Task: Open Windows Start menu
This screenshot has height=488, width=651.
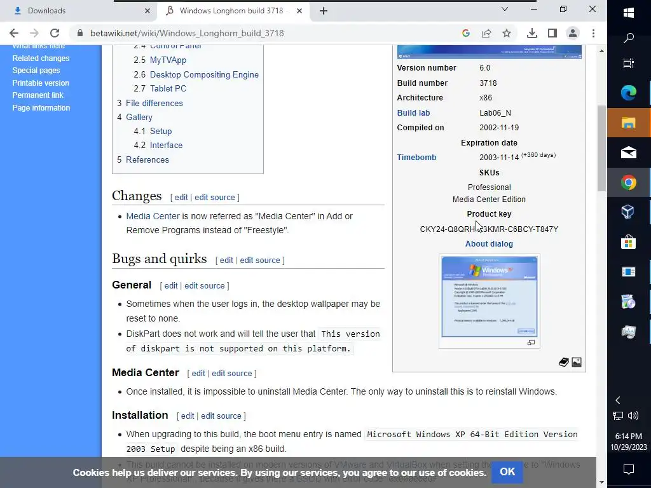Action: click(629, 13)
